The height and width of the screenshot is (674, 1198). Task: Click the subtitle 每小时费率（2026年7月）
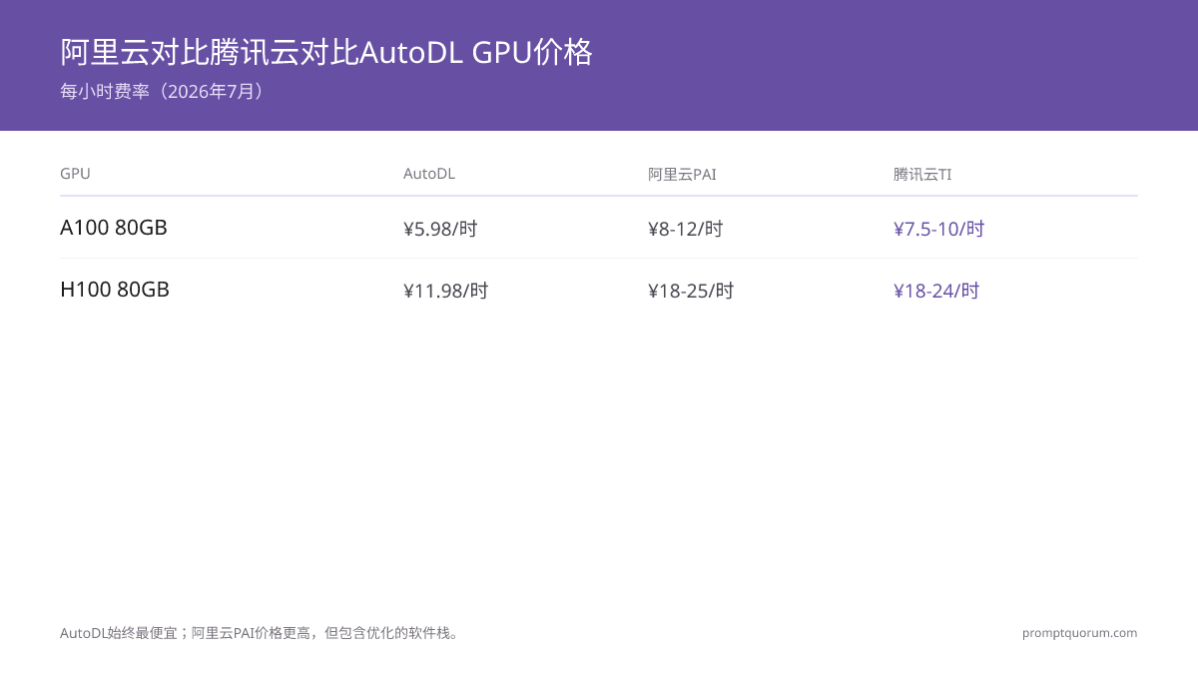(x=165, y=92)
